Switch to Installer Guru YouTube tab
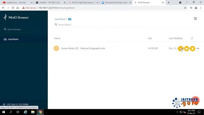Viewport: 204px width, 115px height. (18, 3)
